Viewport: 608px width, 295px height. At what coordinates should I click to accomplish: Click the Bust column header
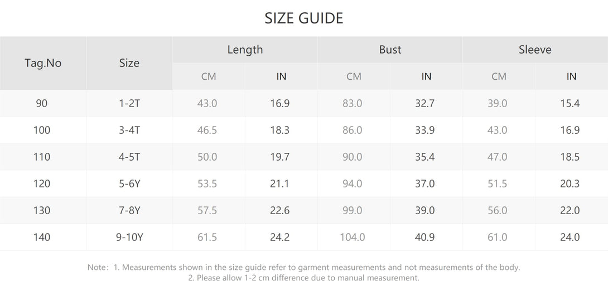390,50
